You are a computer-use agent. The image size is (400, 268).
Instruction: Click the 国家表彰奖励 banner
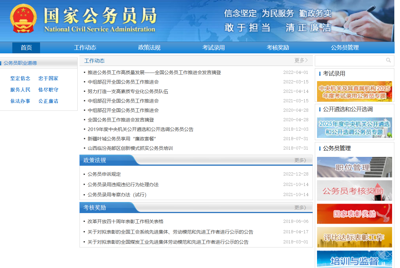354,214
